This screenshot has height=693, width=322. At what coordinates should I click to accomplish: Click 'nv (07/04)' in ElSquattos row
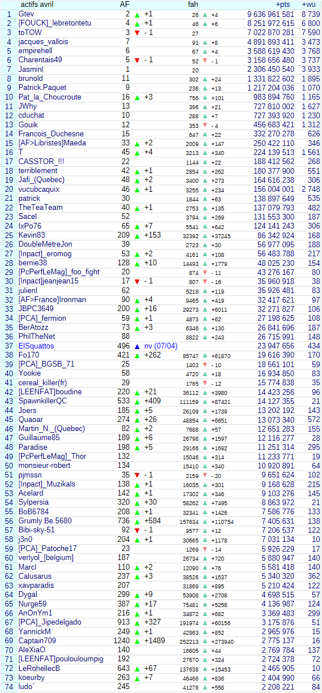pos(161,346)
